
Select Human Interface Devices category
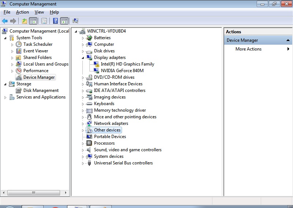[118, 84]
